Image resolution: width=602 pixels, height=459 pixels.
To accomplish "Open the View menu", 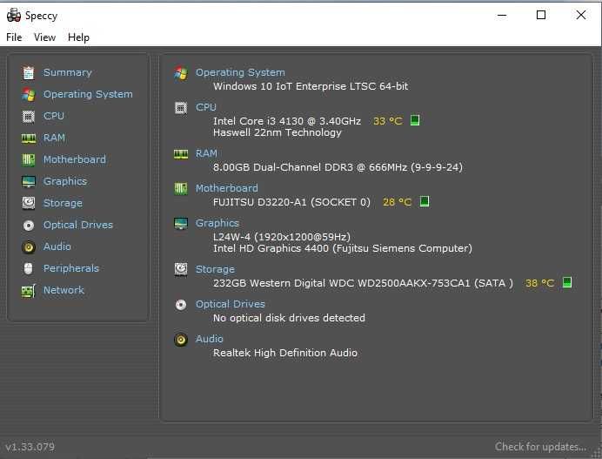I will coord(44,37).
